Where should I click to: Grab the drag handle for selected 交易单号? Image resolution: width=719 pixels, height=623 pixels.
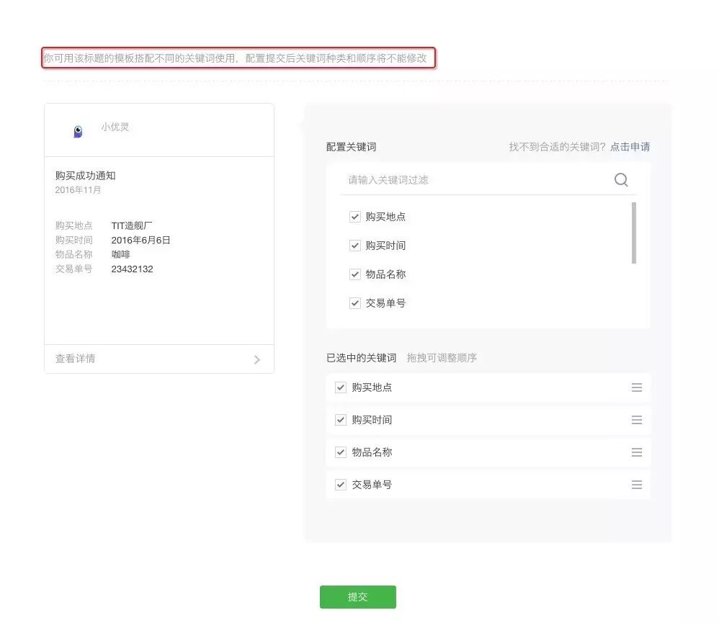(x=636, y=485)
